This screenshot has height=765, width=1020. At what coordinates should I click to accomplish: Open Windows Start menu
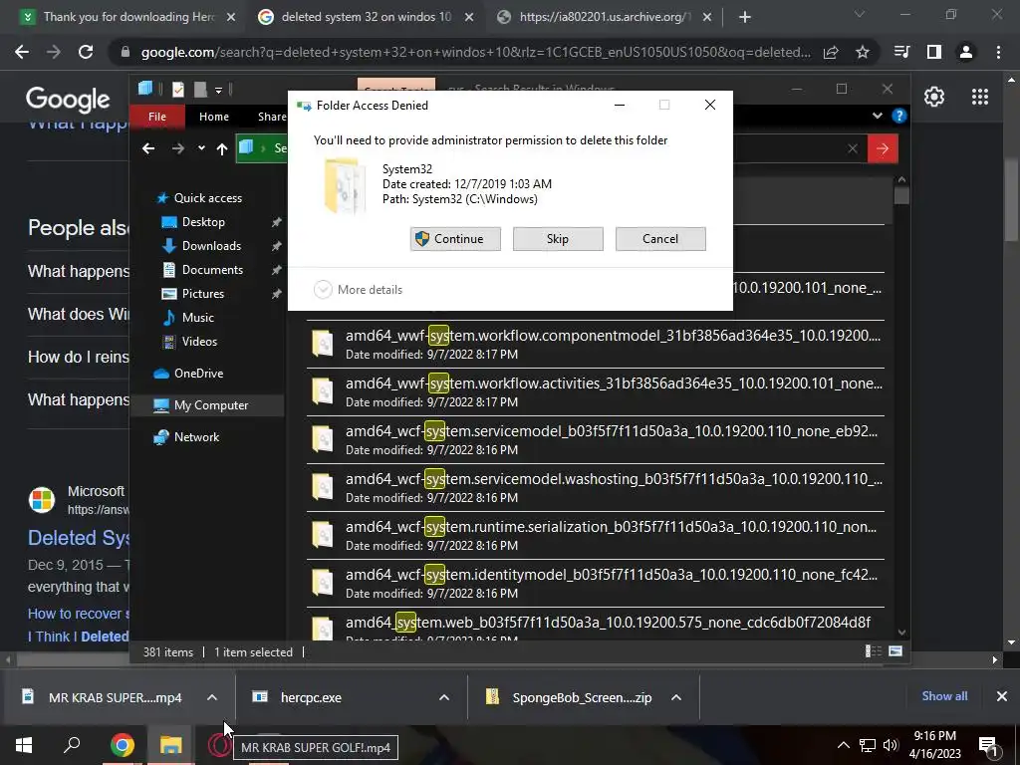24,745
